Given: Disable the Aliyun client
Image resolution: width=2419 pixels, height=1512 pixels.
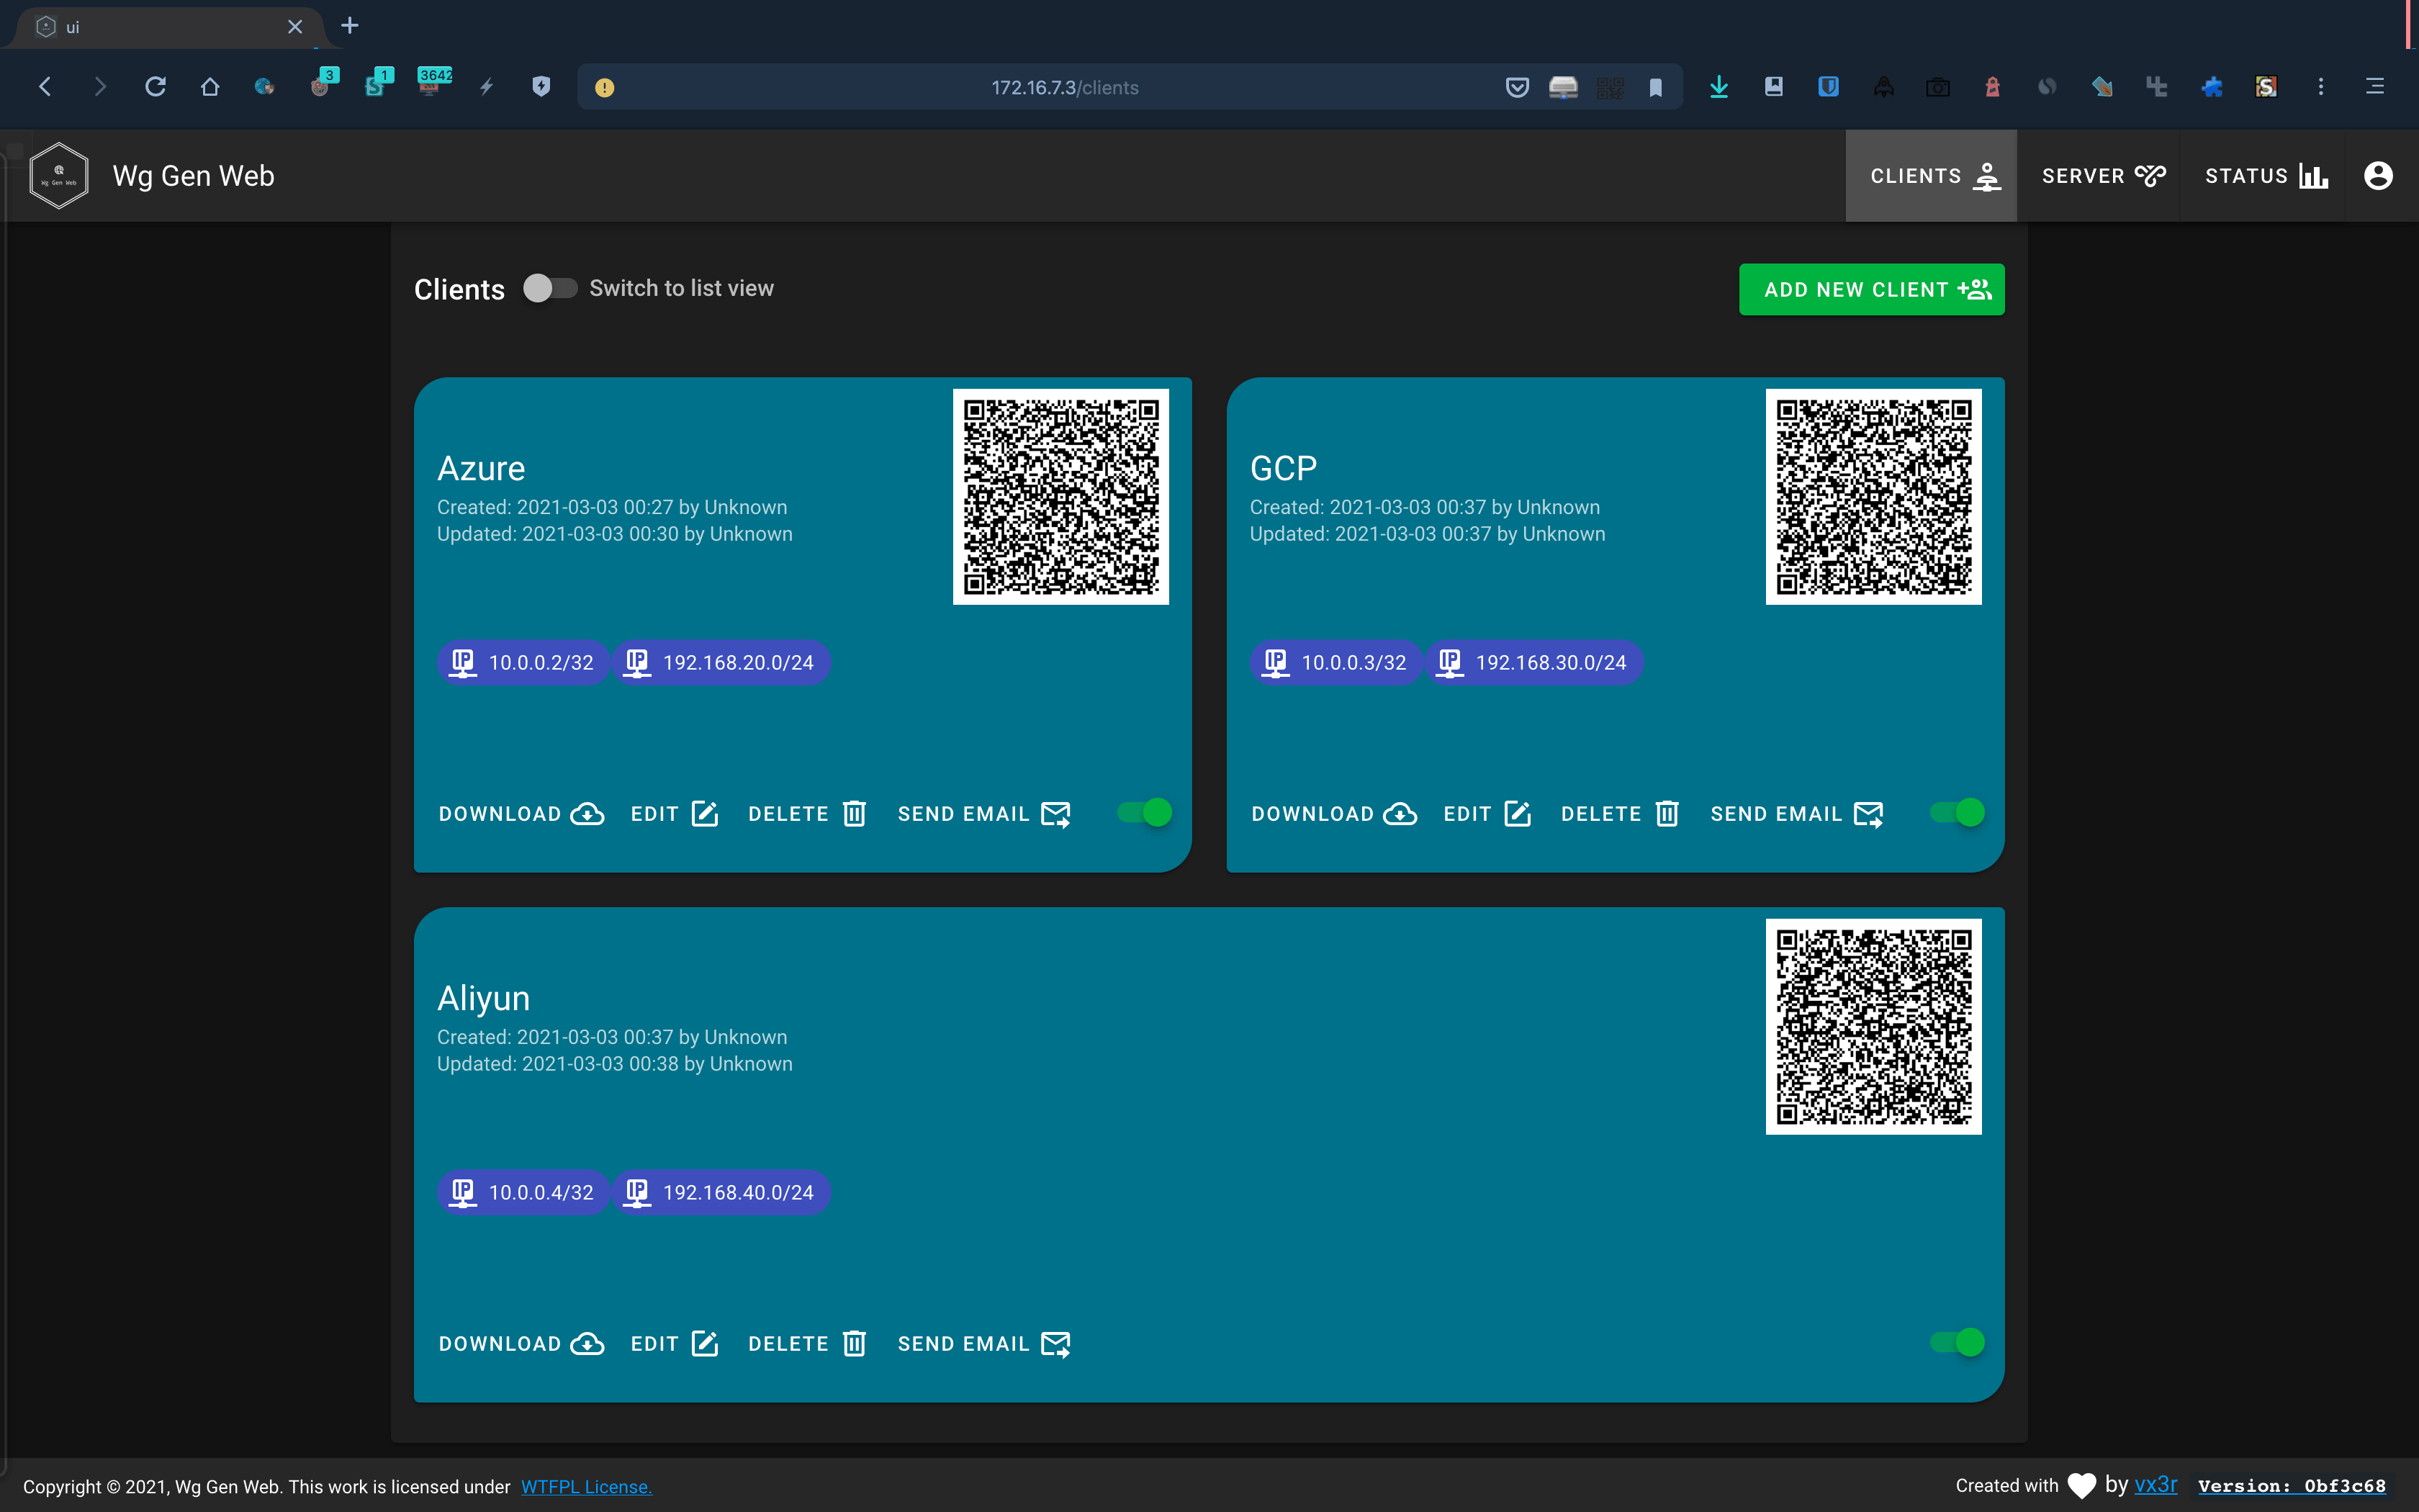Looking at the screenshot, I should (x=1956, y=1343).
